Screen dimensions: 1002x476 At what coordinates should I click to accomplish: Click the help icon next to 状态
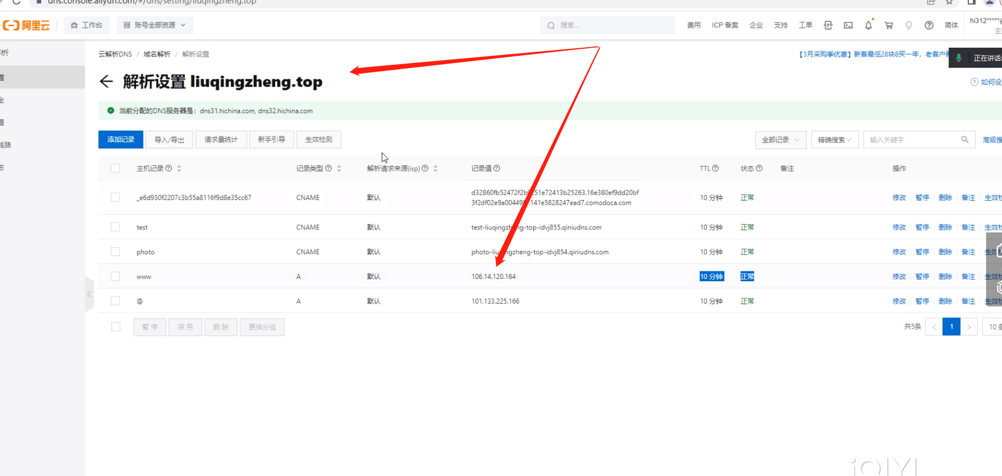759,168
